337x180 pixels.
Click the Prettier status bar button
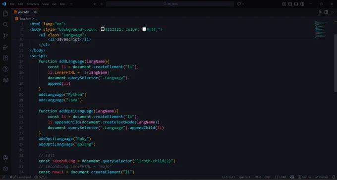tap(322, 177)
